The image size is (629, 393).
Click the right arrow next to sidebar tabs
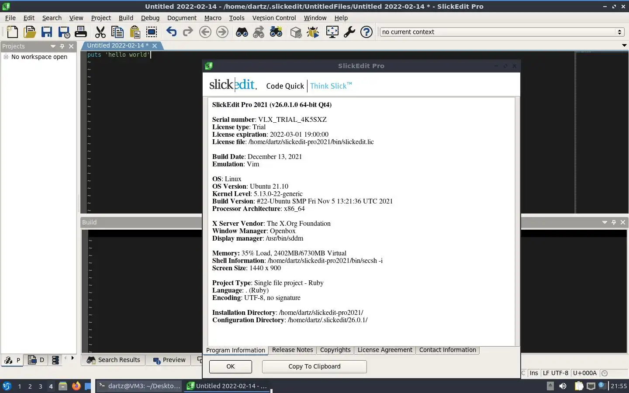[x=73, y=358]
